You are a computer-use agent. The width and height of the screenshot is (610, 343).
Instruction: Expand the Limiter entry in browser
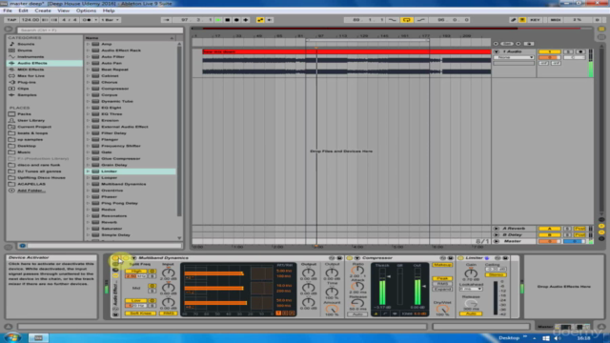click(x=88, y=171)
